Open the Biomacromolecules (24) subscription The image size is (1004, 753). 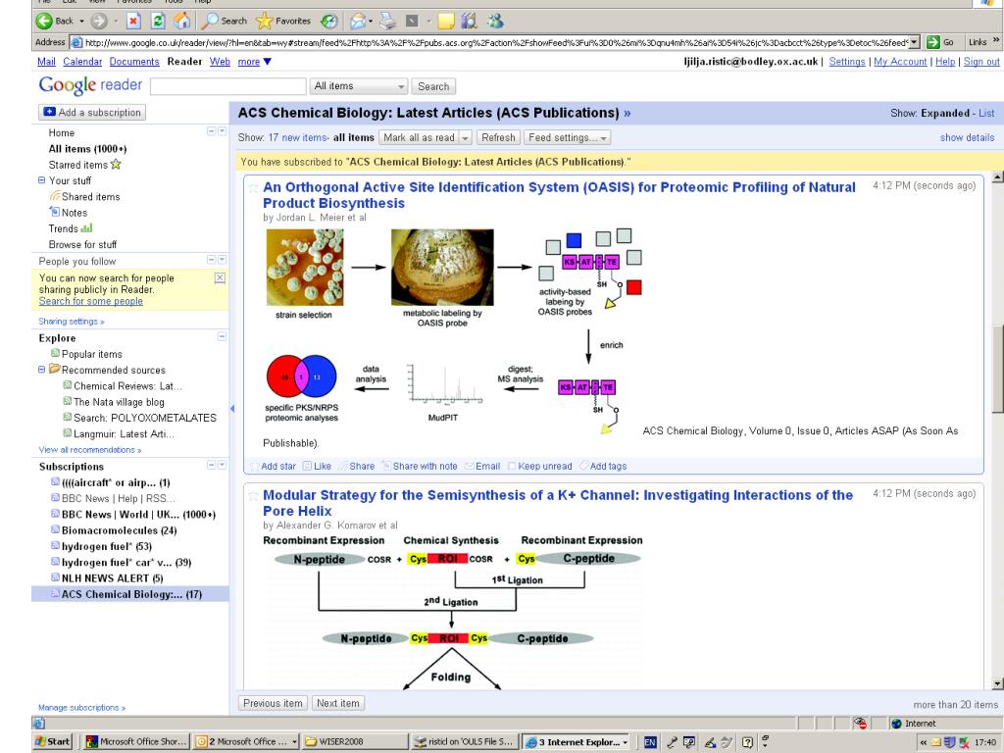(119, 530)
